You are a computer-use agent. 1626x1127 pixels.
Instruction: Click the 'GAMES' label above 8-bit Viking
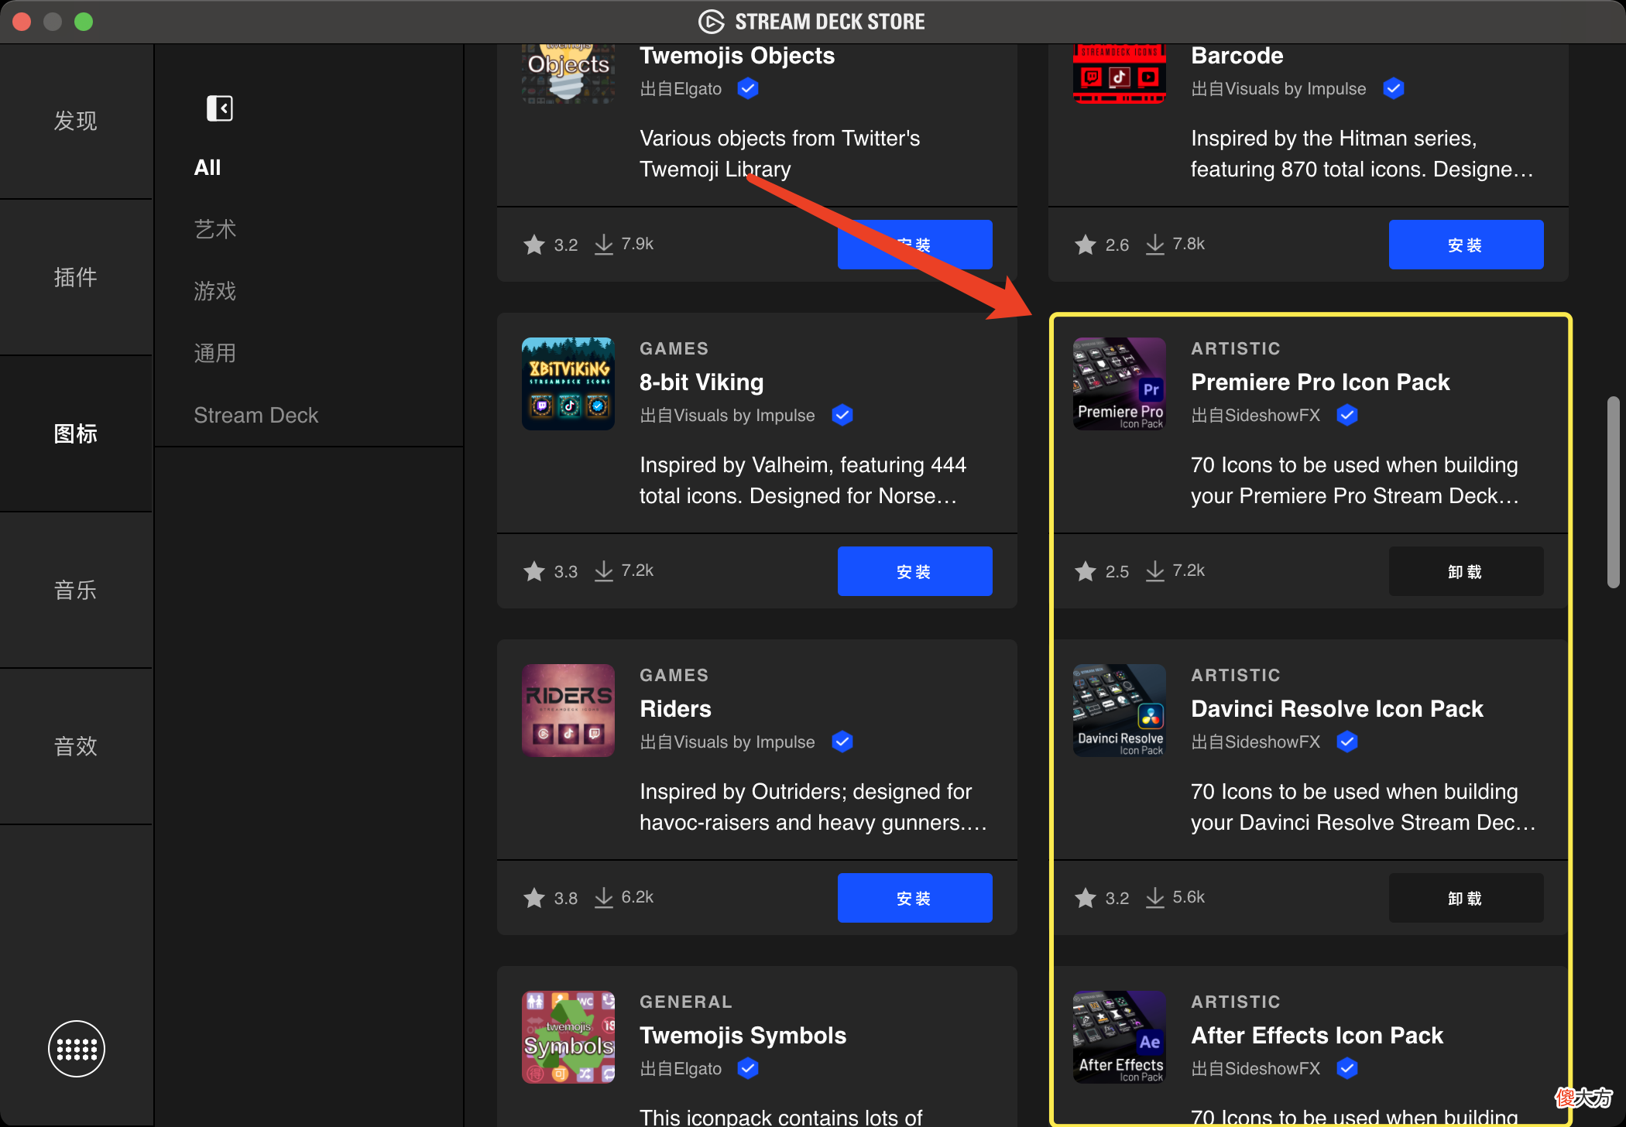click(674, 348)
